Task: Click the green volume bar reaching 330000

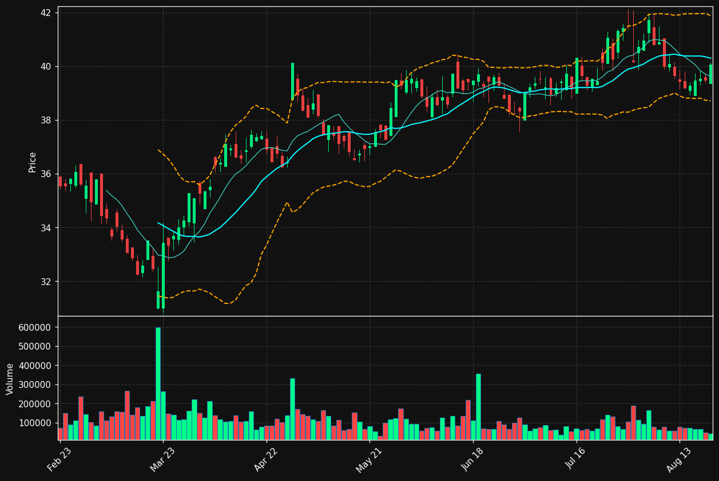Action: pyautogui.click(x=292, y=409)
